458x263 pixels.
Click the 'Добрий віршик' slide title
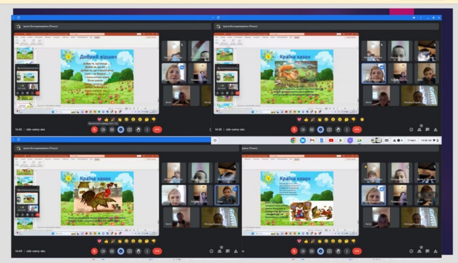(98, 57)
